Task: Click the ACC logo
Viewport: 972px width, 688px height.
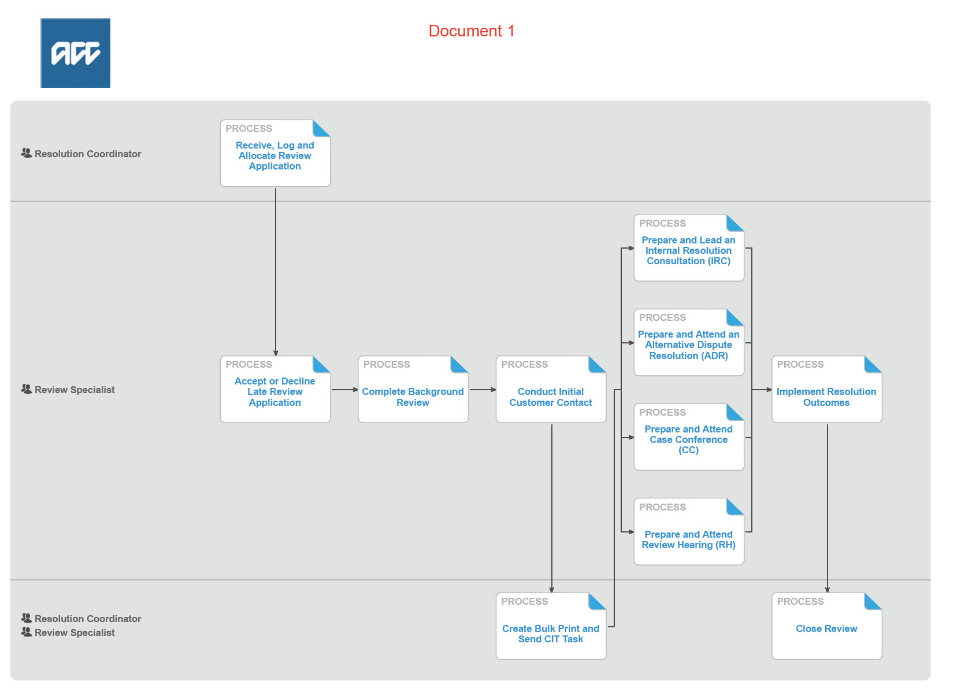Action: click(75, 53)
